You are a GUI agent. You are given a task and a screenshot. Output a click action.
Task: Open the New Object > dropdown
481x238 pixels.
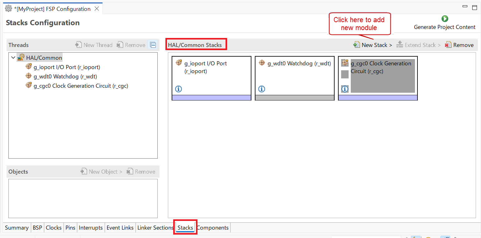[x=101, y=171]
